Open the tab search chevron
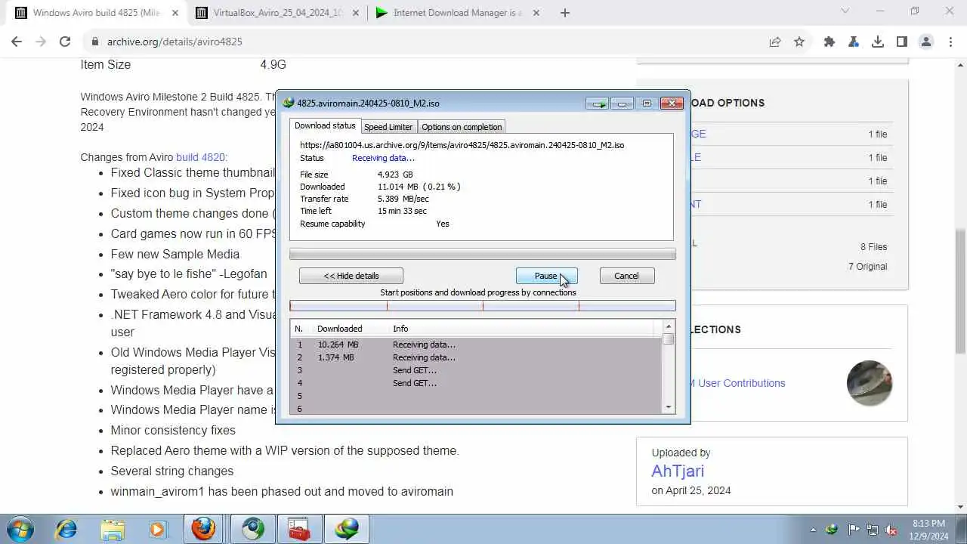967x544 pixels. coord(845,11)
